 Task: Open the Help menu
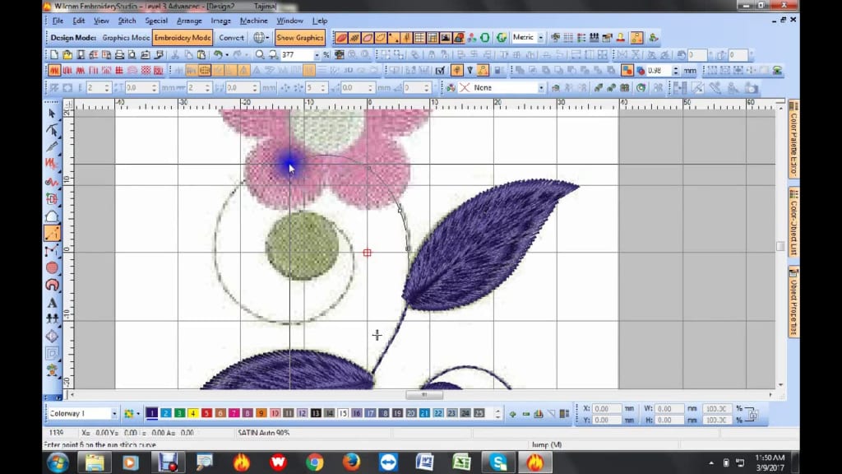320,21
